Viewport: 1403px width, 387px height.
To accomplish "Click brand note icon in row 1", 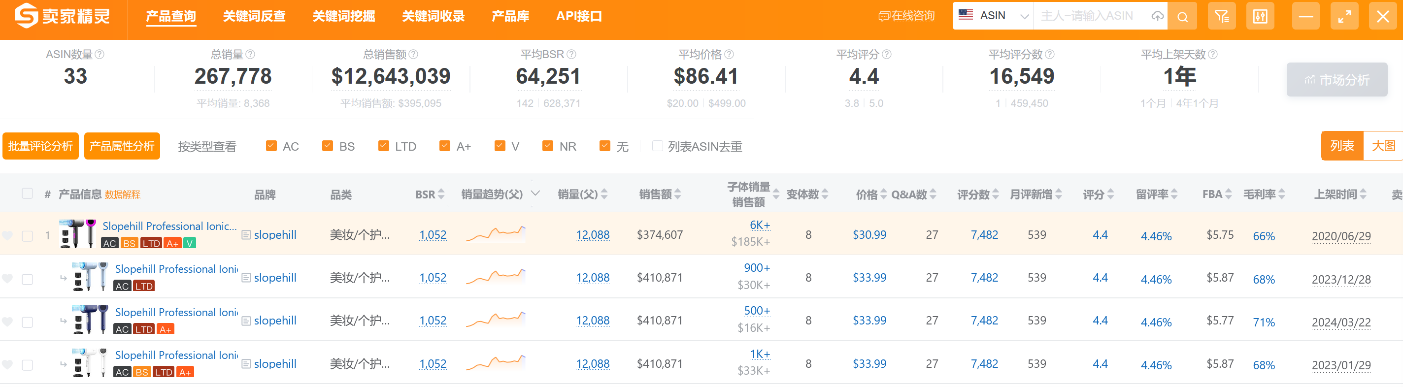I will [x=246, y=235].
